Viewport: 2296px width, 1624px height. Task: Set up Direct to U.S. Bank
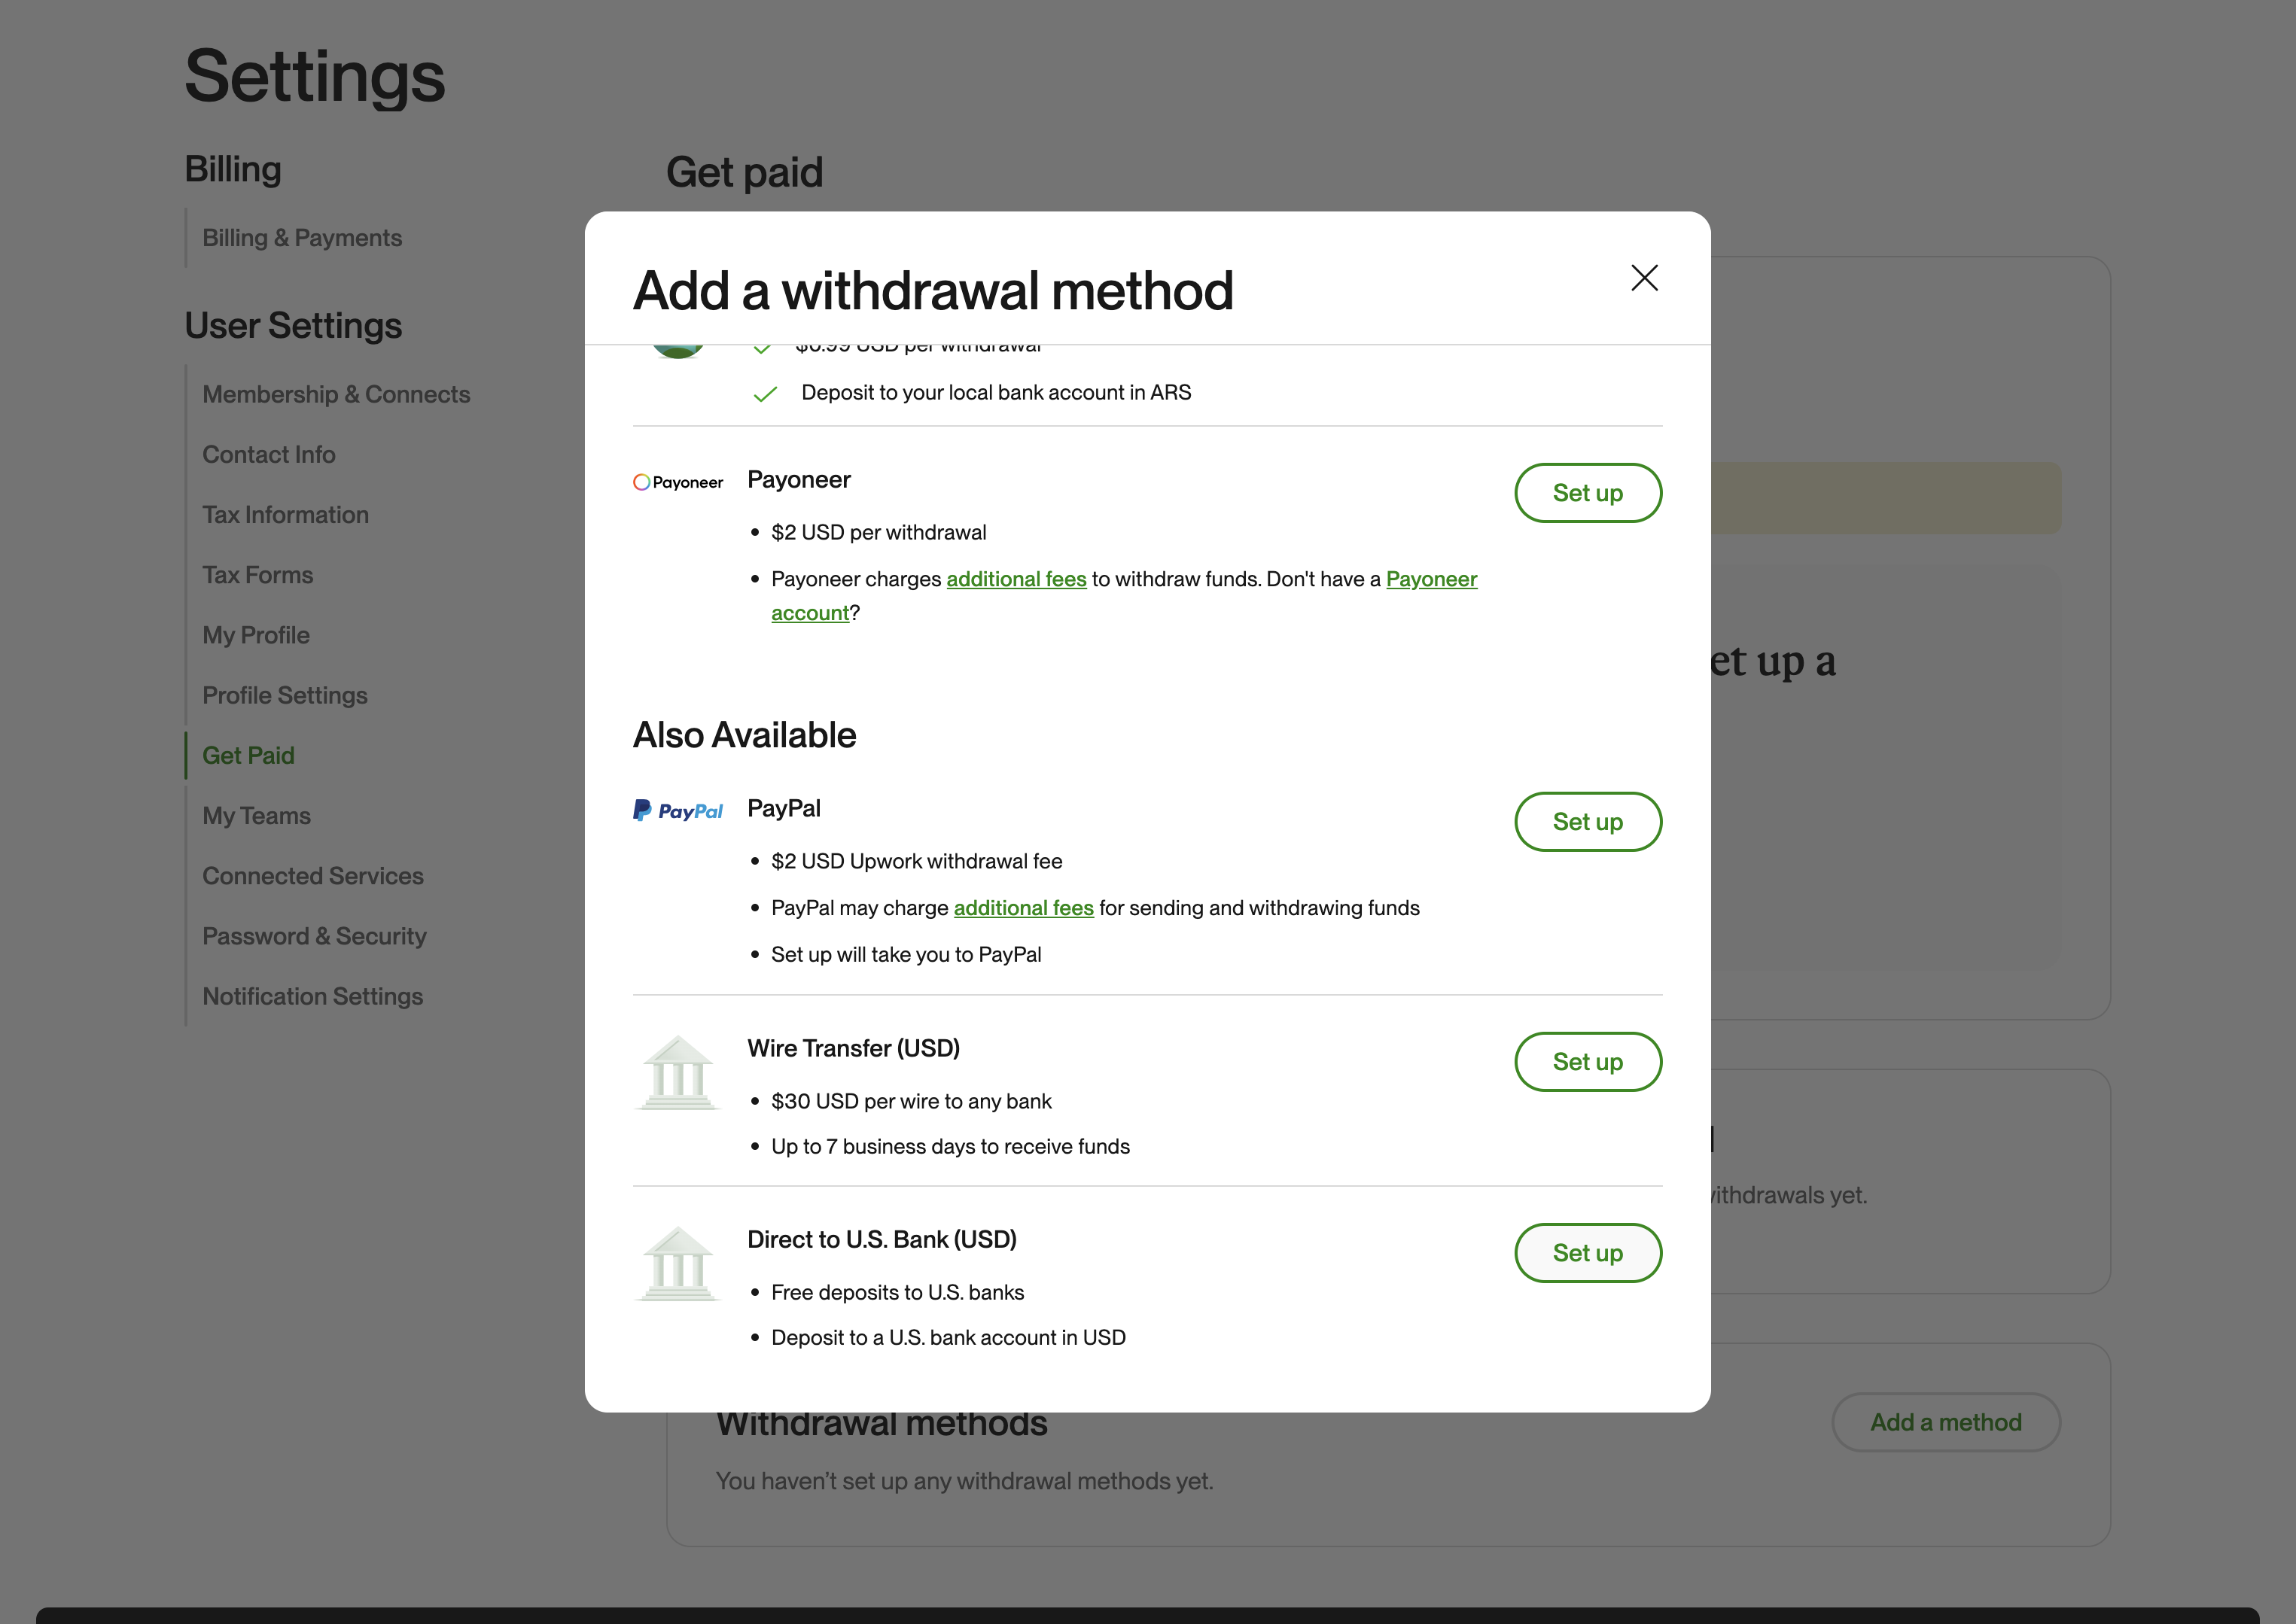tap(1588, 1253)
